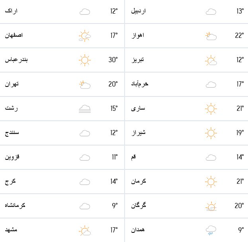Open the شیراز city forecast
248x242 pixels.
tap(139, 133)
